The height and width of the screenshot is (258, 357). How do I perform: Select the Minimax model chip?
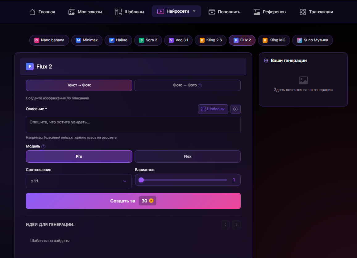click(87, 40)
